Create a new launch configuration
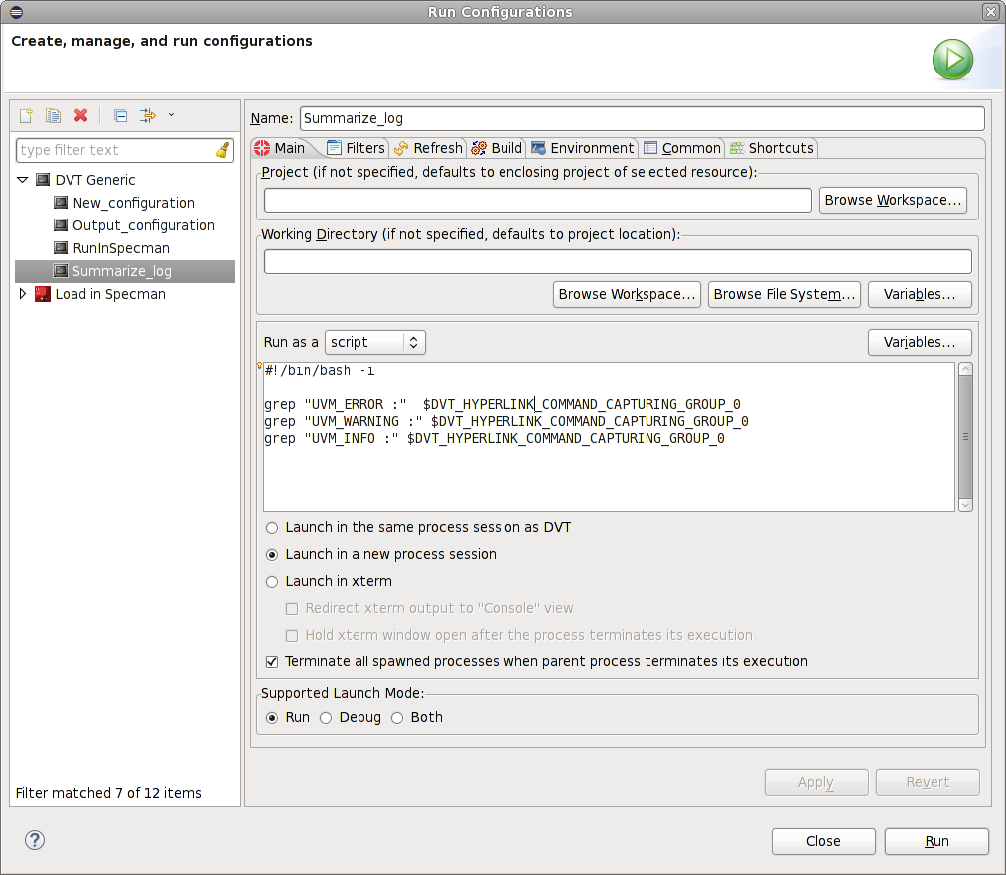Image resolution: width=1006 pixels, height=875 pixels. [x=25, y=115]
